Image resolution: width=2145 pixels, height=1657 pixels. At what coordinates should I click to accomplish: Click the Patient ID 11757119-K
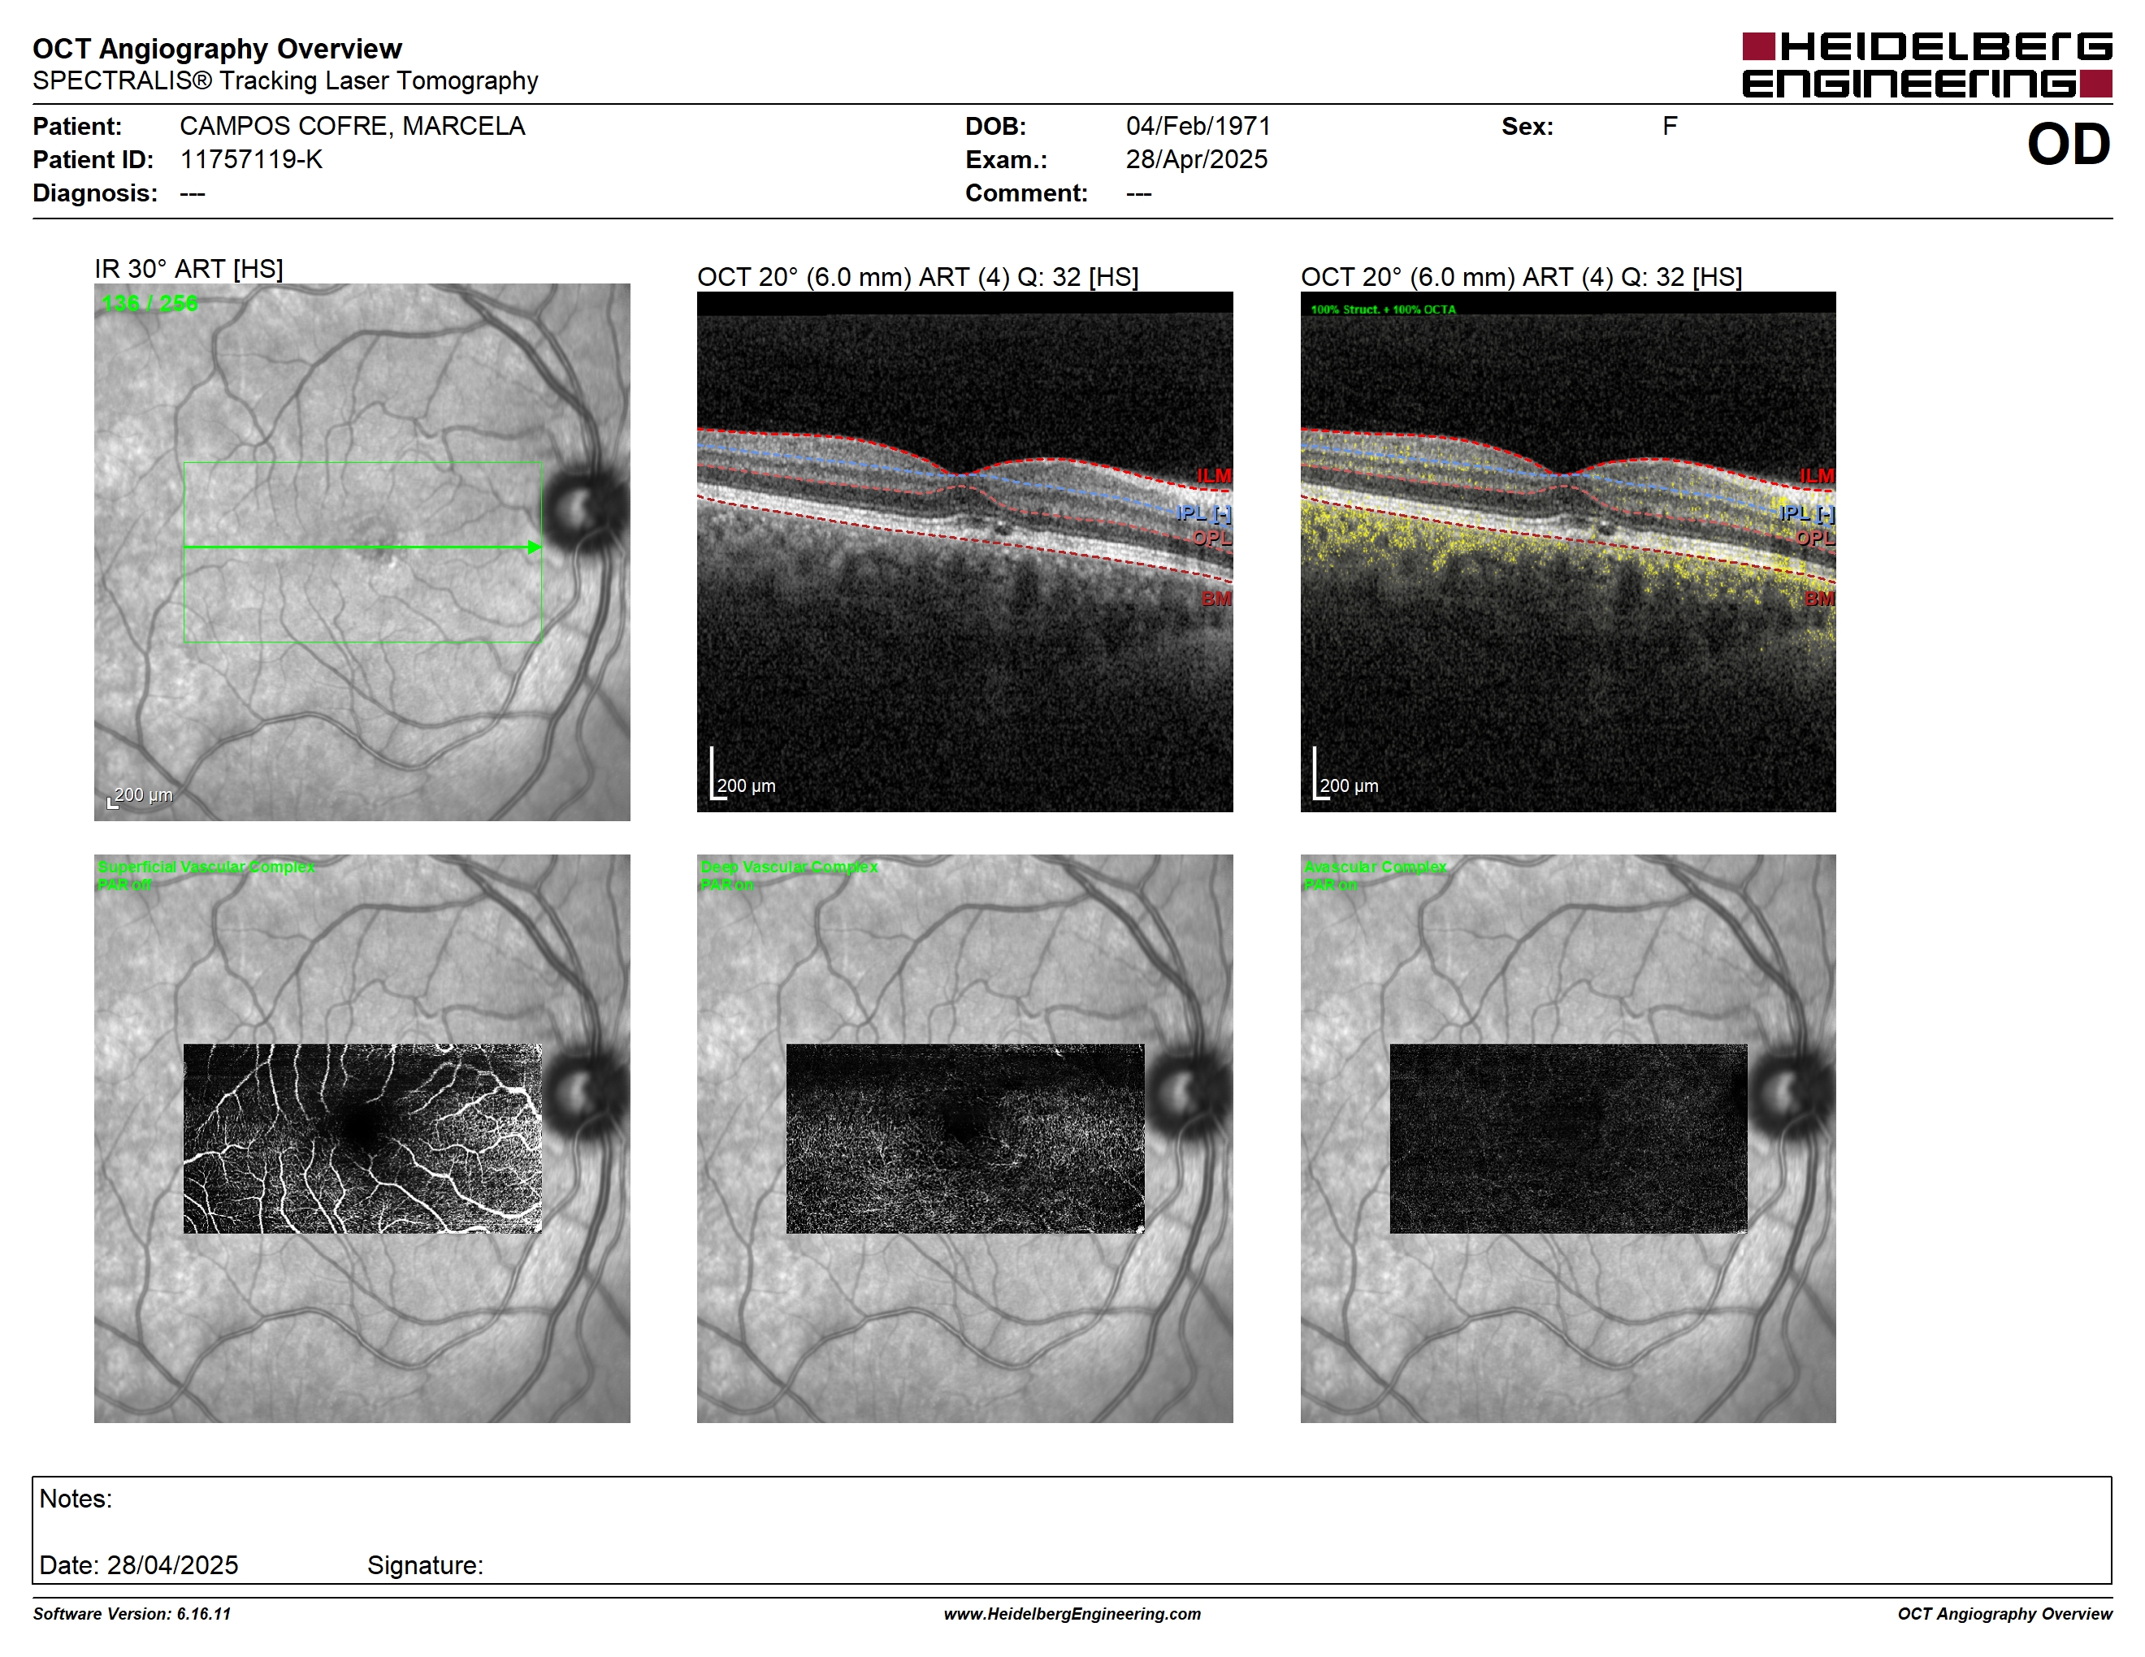(250, 160)
